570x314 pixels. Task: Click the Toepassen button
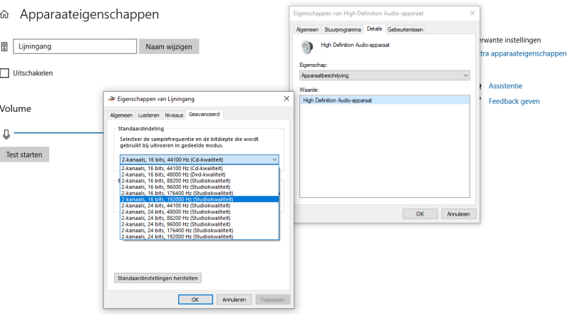tap(273, 300)
